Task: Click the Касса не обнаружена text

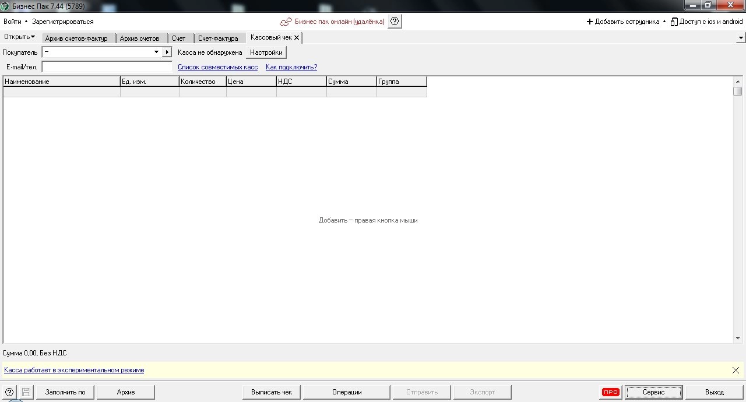Action: (x=210, y=52)
